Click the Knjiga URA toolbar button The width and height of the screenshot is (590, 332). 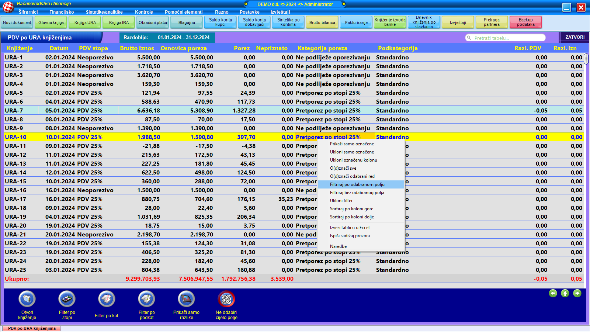[x=85, y=23]
